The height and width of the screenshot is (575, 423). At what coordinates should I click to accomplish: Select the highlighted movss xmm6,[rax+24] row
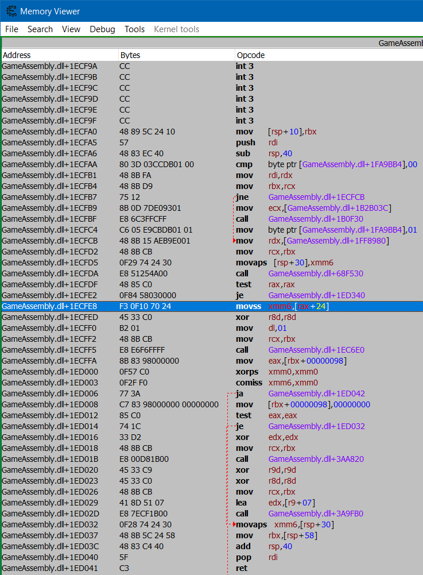(x=212, y=306)
